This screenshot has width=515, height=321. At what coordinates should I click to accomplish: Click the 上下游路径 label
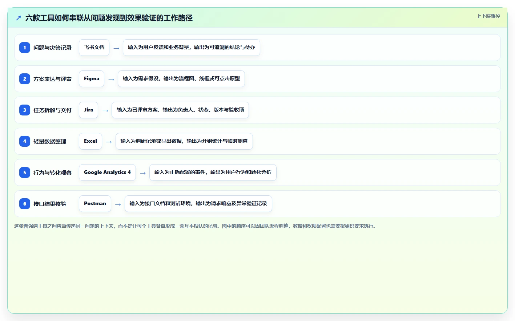[x=488, y=16]
